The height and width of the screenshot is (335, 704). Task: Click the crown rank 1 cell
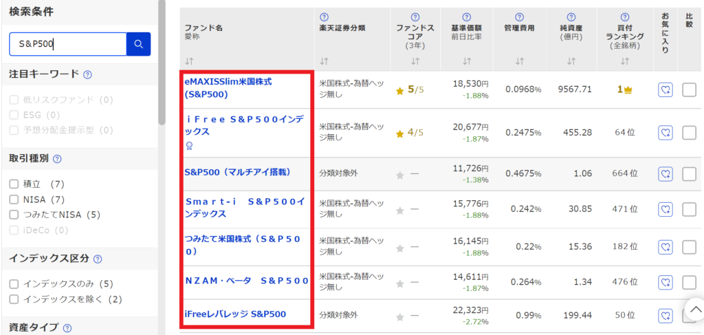click(624, 89)
